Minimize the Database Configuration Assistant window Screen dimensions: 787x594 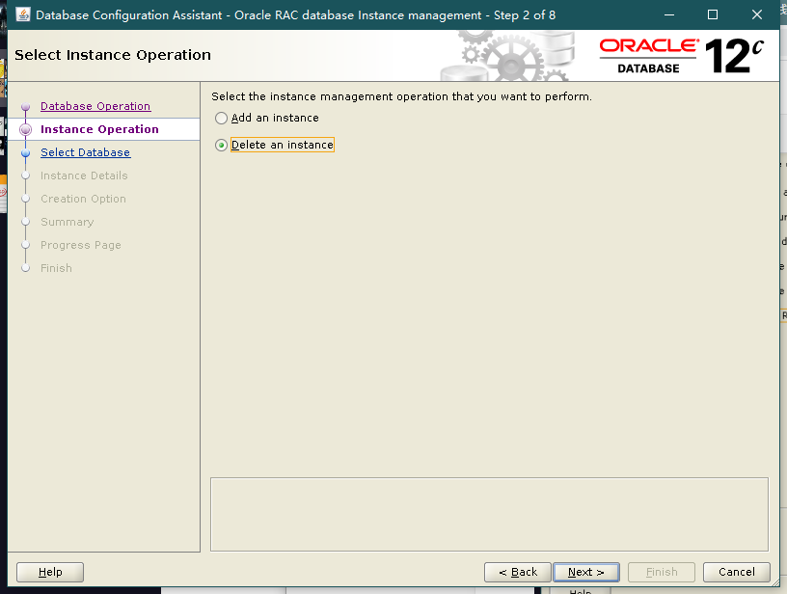[x=669, y=14]
